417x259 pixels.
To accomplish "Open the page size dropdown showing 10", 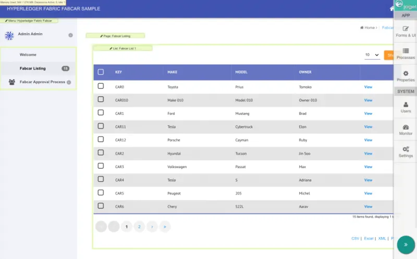I will 372,55.
